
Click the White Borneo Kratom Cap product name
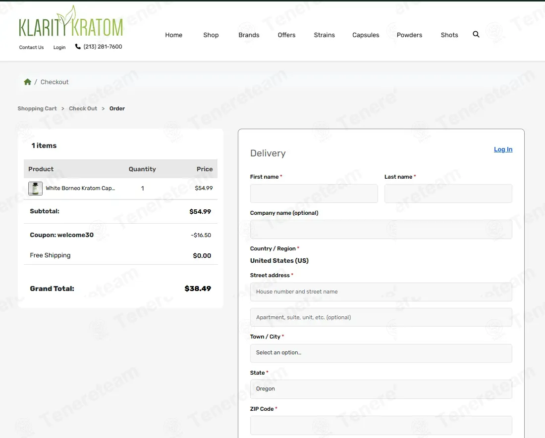pyautogui.click(x=80, y=188)
